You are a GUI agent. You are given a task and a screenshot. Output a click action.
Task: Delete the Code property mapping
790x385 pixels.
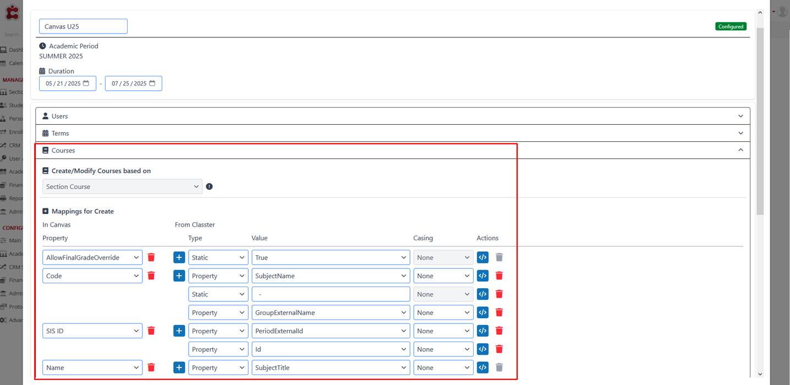pyautogui.click(x=151, y=276)
